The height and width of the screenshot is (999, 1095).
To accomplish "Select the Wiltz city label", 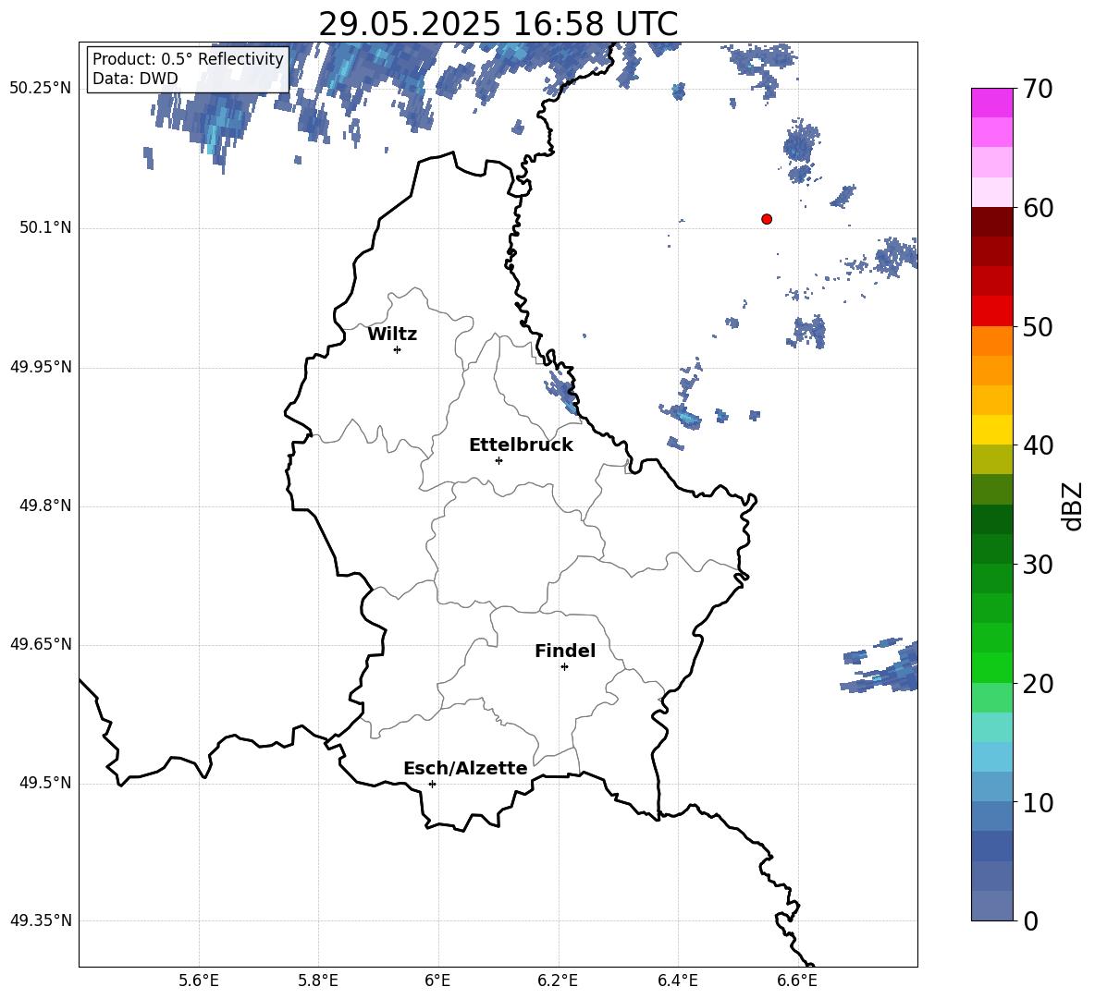I will point(392,335).
